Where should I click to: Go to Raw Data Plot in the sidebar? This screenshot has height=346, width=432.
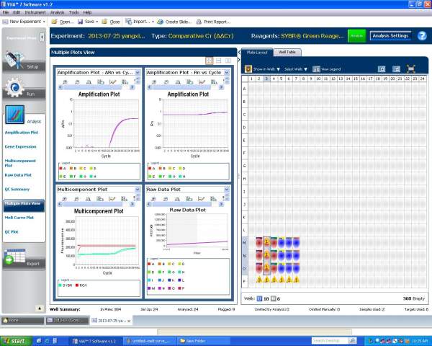click(x=18, y=175)
